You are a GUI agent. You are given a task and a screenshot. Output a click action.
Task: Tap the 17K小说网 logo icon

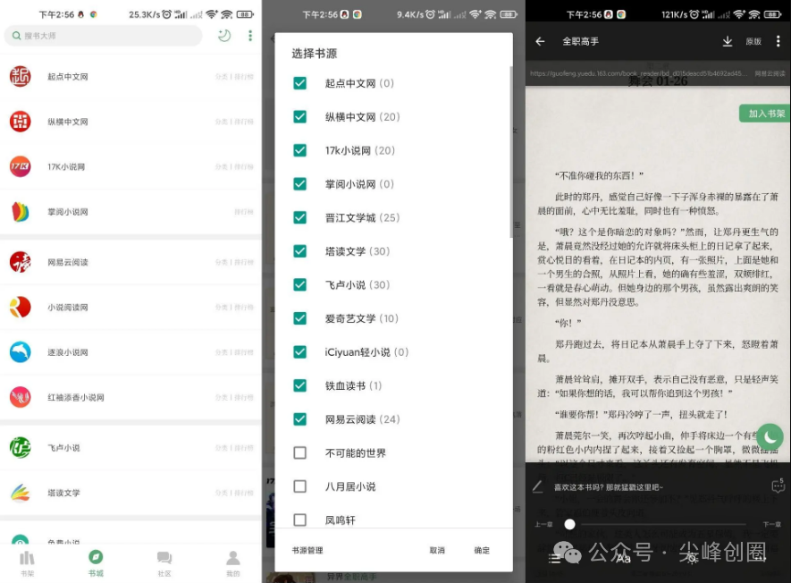pos(21,166)
